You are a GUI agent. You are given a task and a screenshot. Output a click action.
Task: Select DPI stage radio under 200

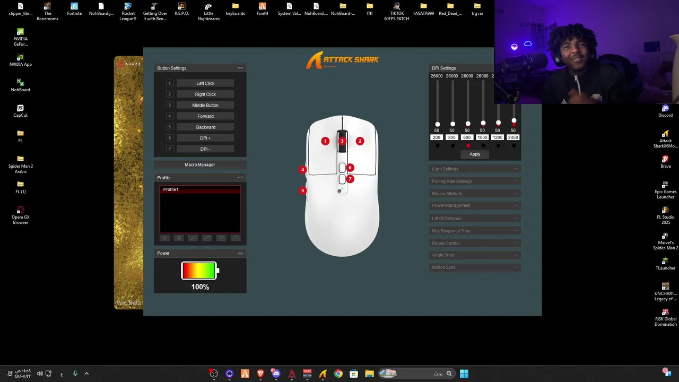click(437, 145)
